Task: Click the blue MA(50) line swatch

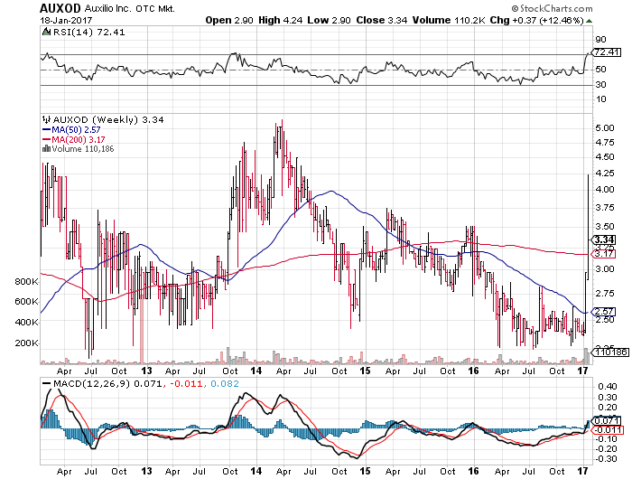Action: [x=47, y=129]
